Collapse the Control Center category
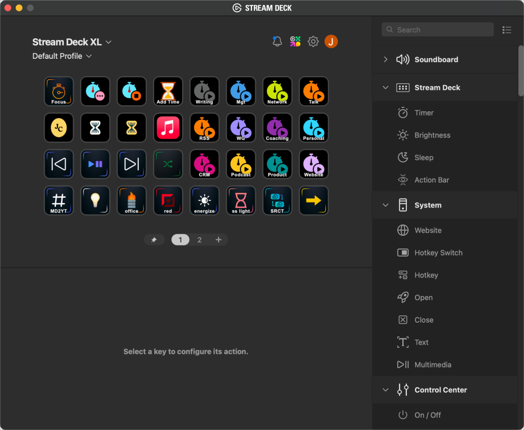Screen dimensions: 524x430 click(x=386, y=390)
